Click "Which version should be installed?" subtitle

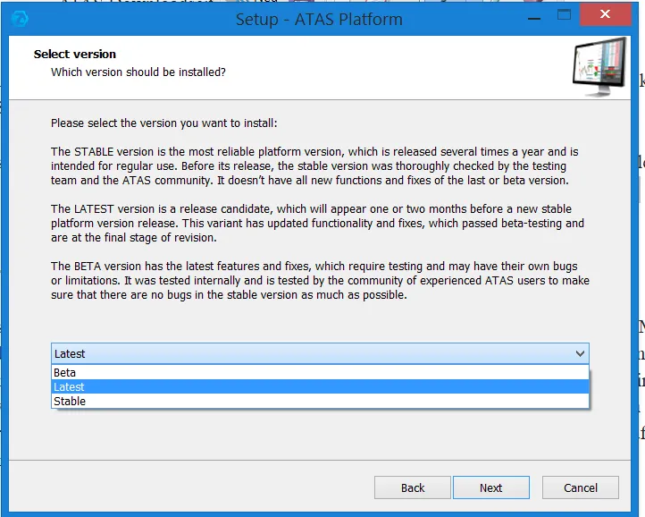point(138,72)
